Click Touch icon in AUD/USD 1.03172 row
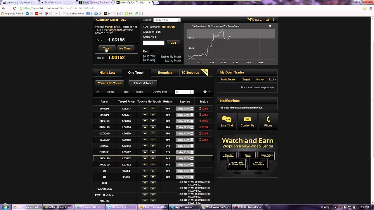 [145, 164]
